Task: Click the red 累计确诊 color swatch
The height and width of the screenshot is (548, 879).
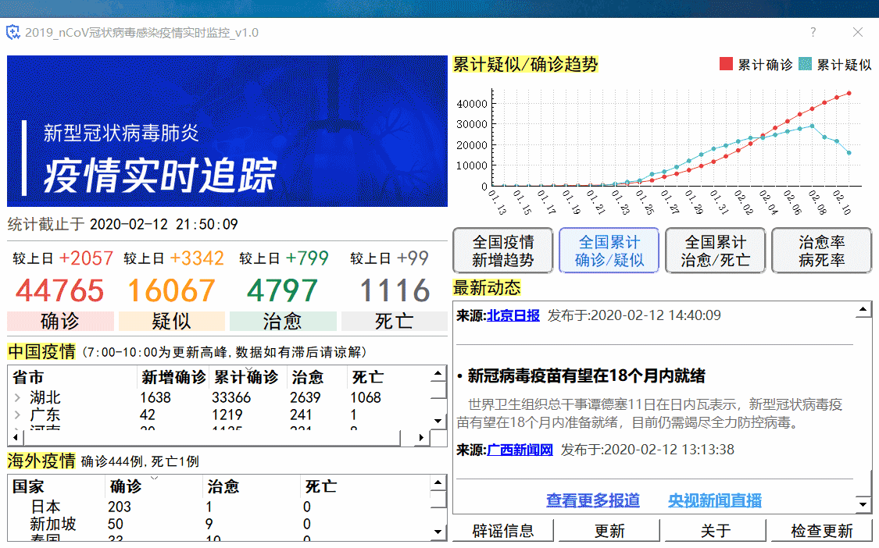Action: tap(727, 63)
